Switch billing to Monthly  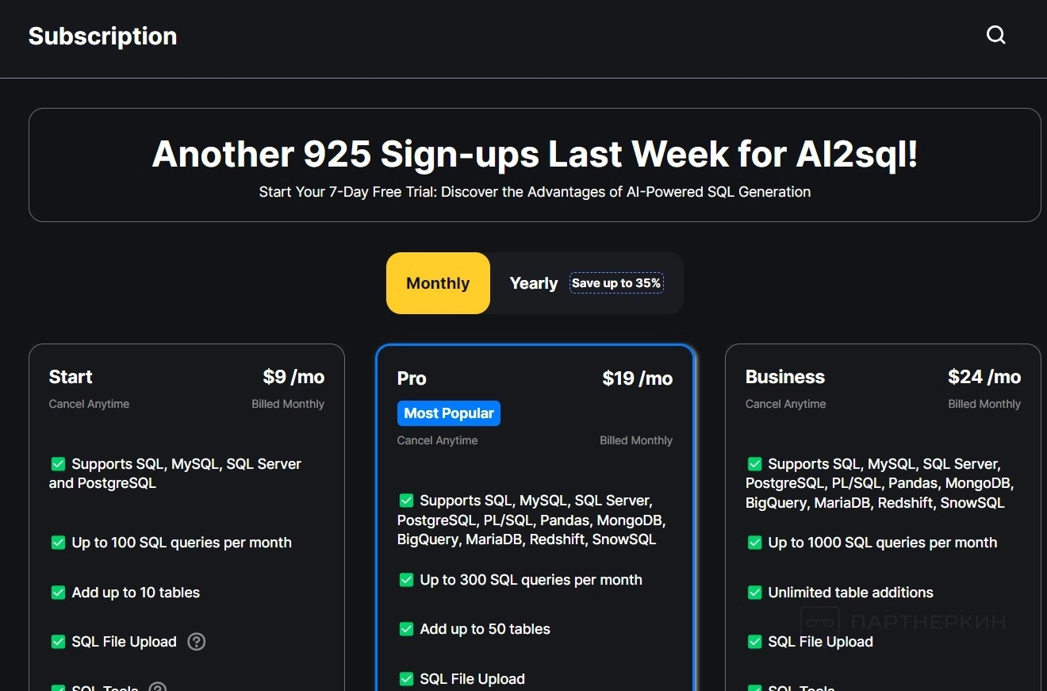coord(438,283)
